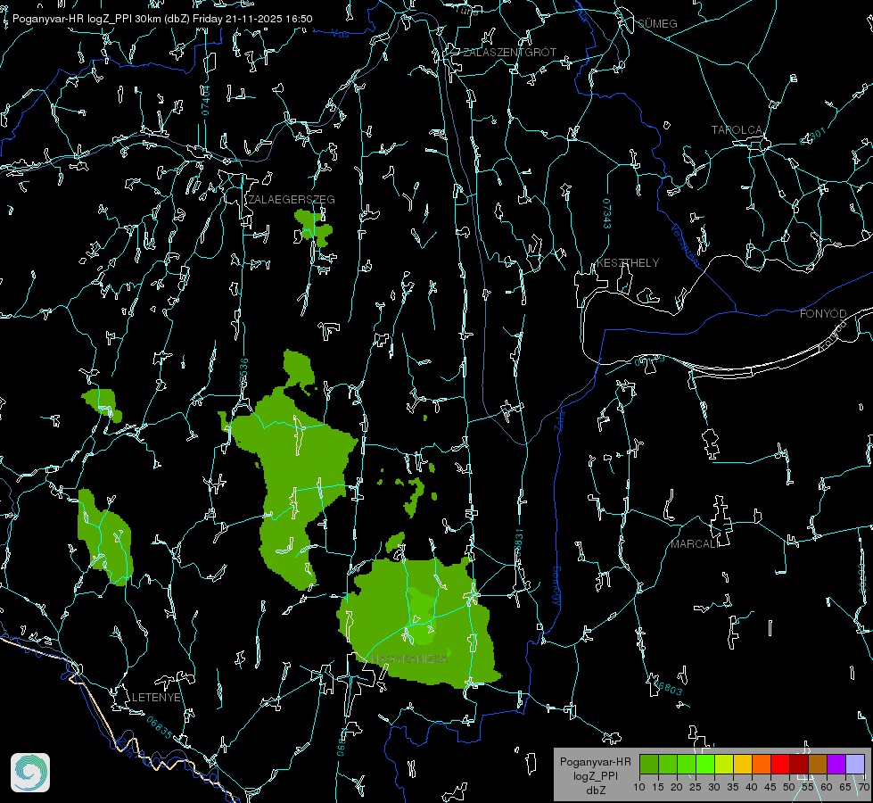Pick the 30–35 dBZ yellow-green swatch

[724, 764]
